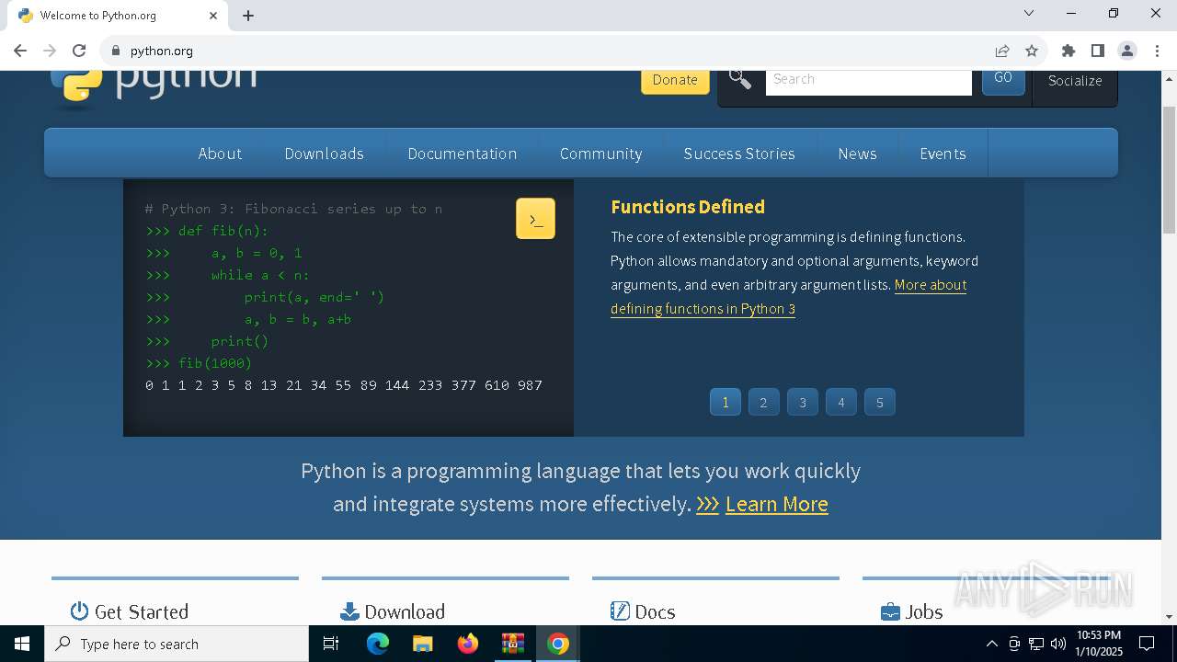Click the scrollbar down arrow
1177x662 pixels.
[x=1169, y=617]
